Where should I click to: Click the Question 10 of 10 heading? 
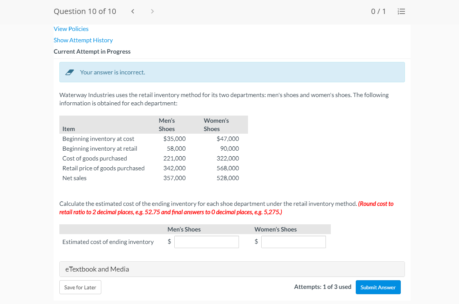(x=85, y=11)
